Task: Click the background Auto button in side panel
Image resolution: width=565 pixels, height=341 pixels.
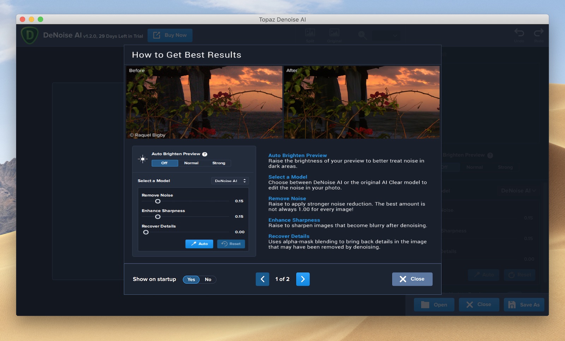Action: [484, 275]
